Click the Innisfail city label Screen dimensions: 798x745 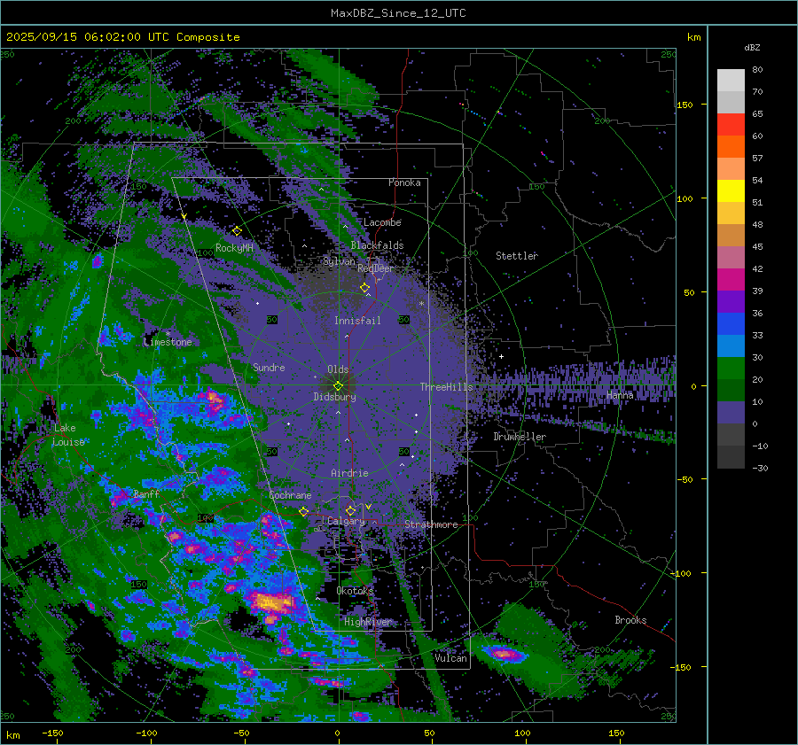point(357,321)
